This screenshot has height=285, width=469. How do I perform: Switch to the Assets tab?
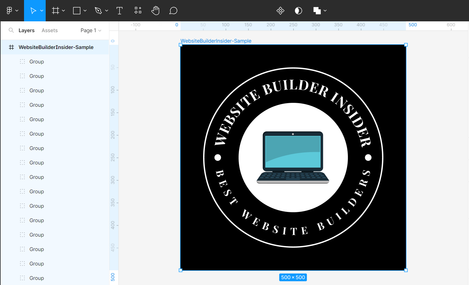(x=50, y=30)
